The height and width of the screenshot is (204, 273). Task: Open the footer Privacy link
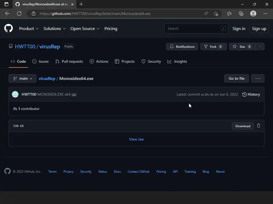69,172
